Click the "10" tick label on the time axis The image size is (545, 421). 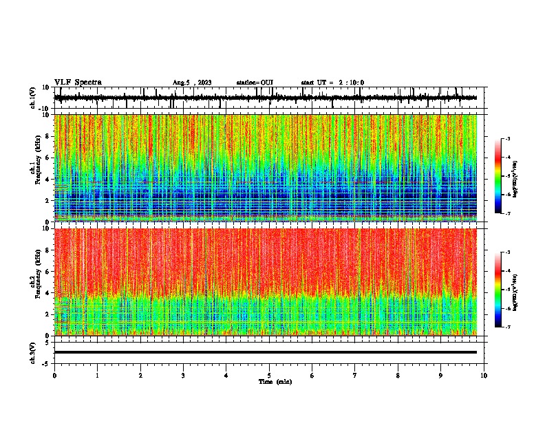tap(484, 376)
